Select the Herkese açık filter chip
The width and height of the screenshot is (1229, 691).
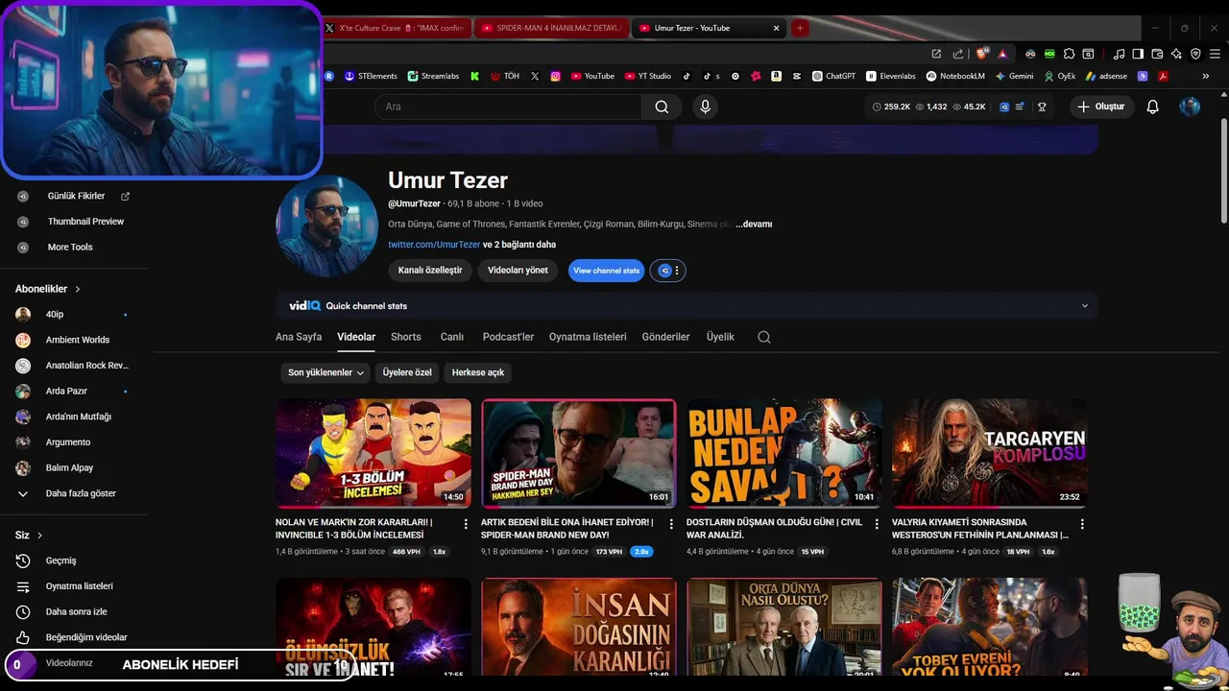(478, 372)
